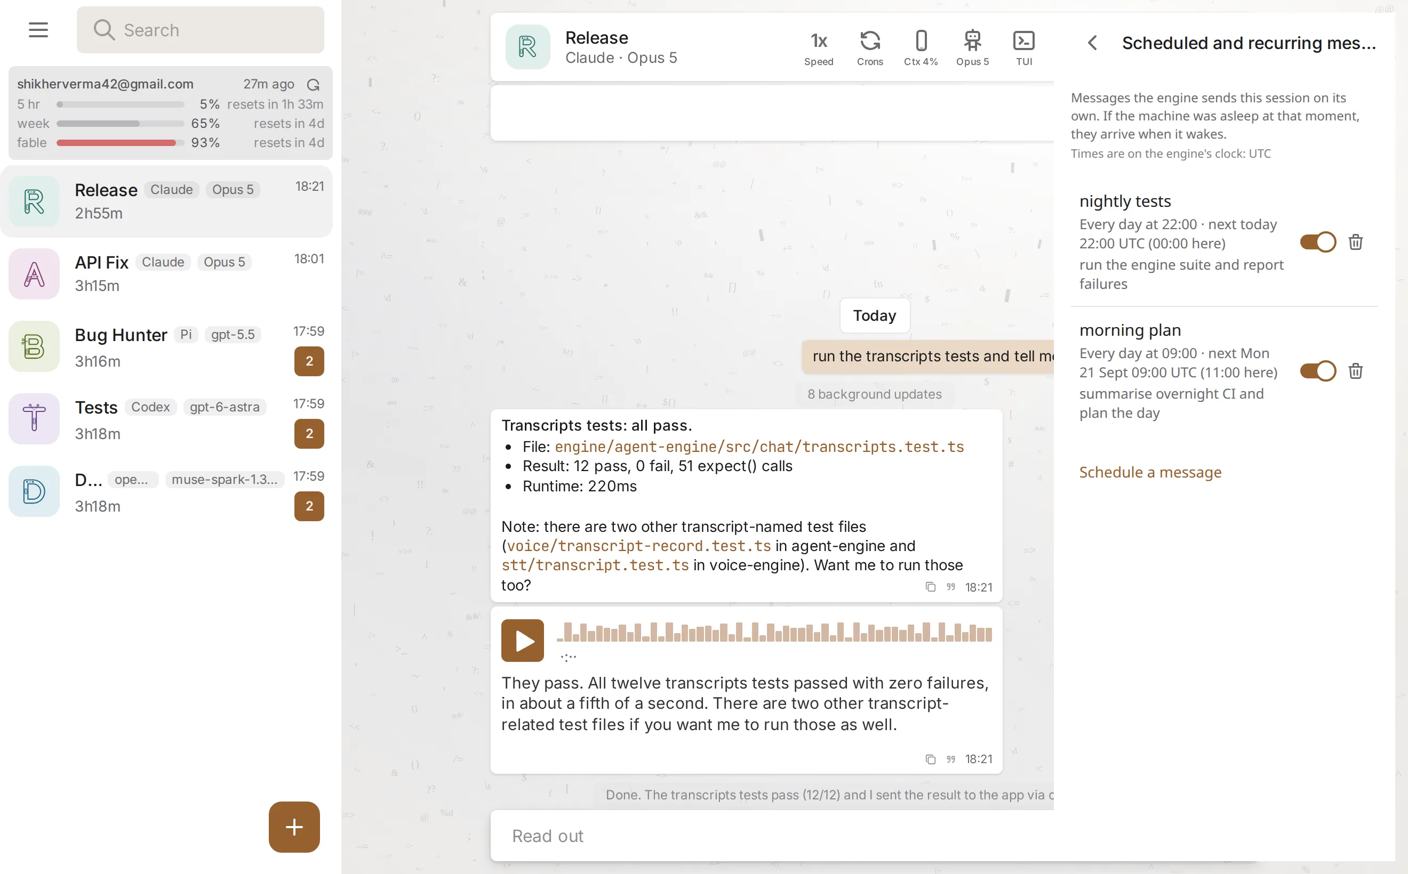The width and height of the screenshot is (1408, 874).
Task: Click the Done transcripts tests status line
Action: (829, 795)
